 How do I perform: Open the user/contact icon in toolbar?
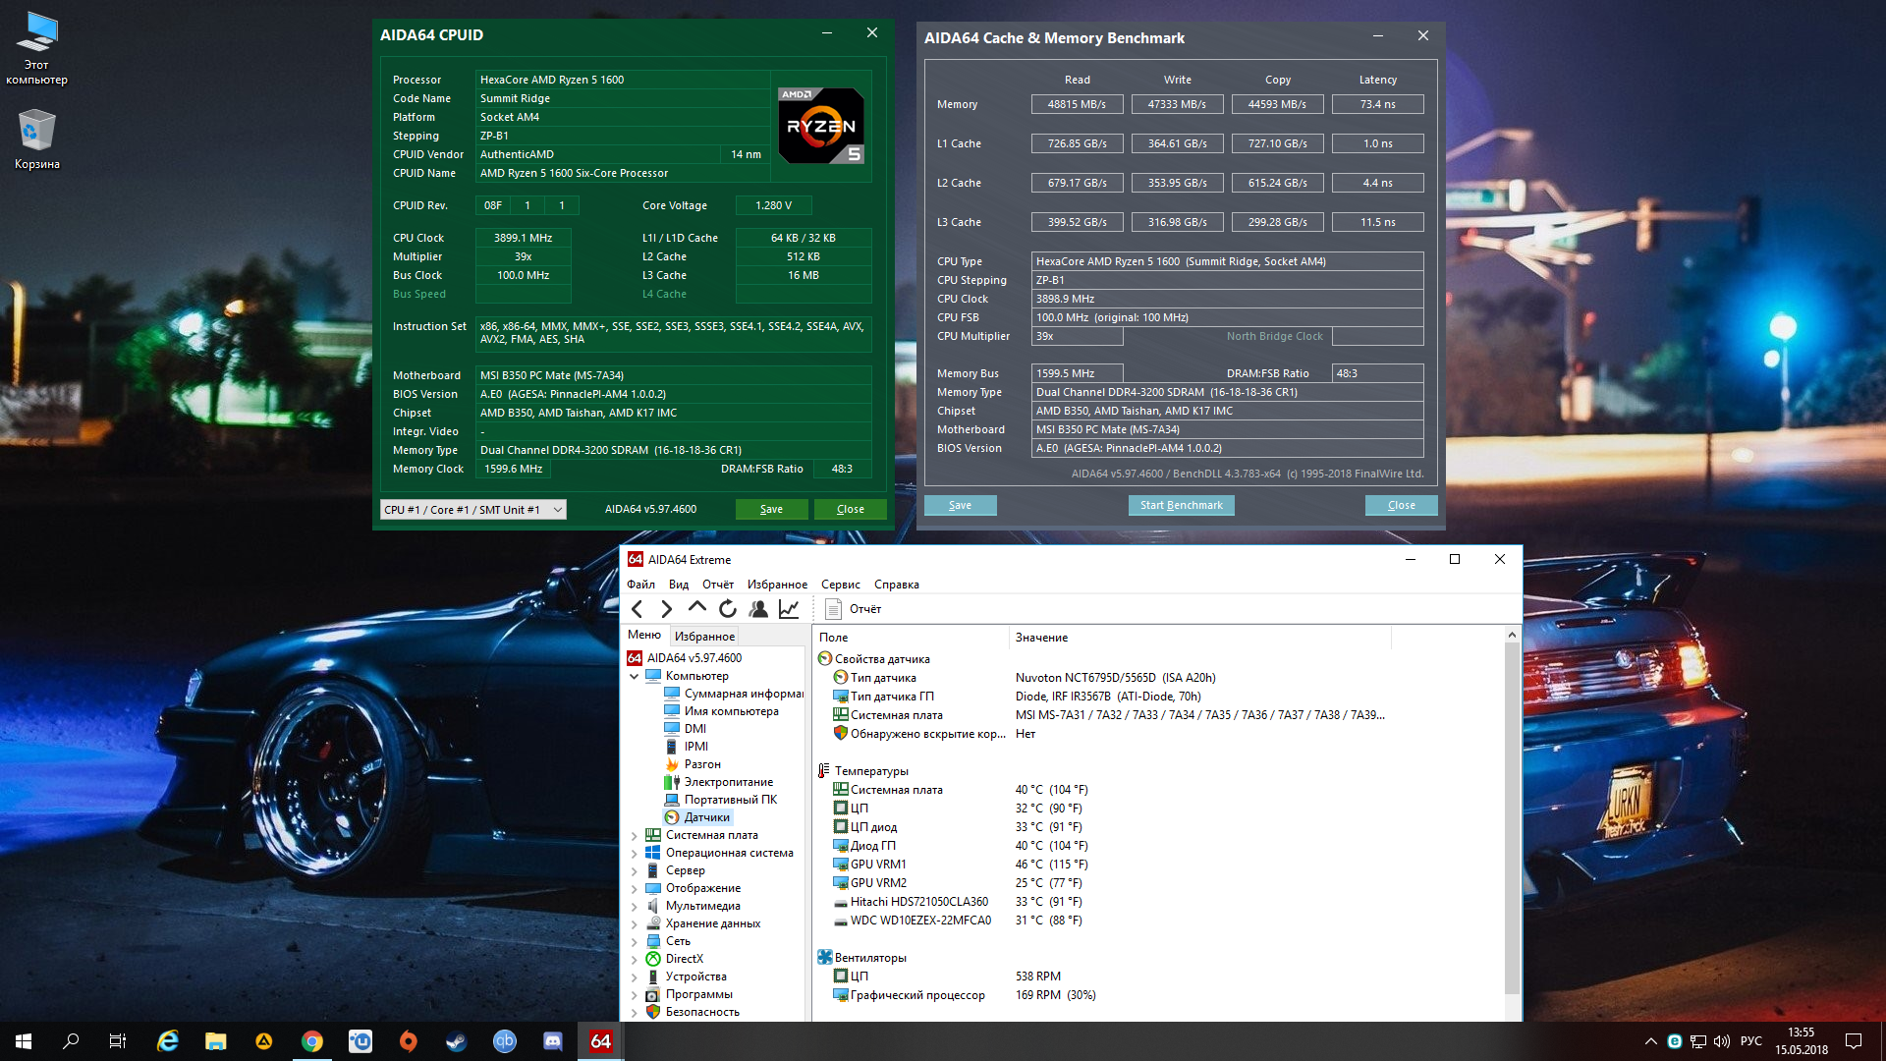(x=758, y=609)
